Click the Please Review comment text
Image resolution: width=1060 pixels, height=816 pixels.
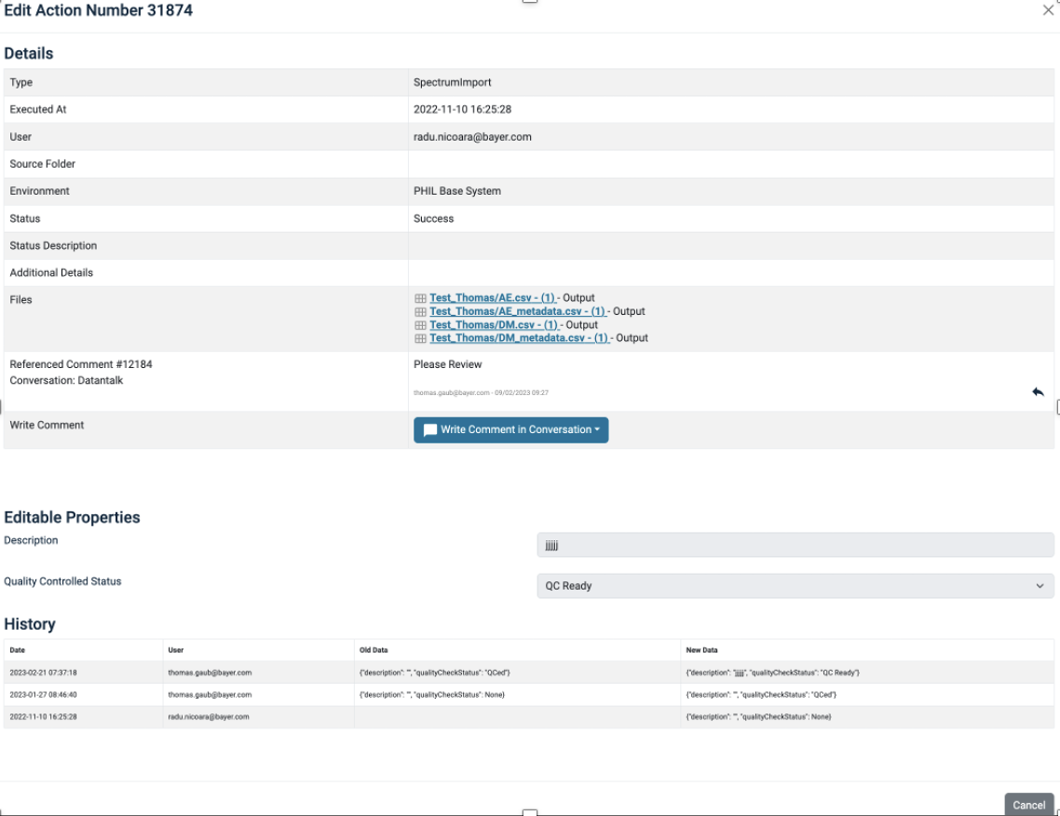pyautogui.click(x=448, y=364)
